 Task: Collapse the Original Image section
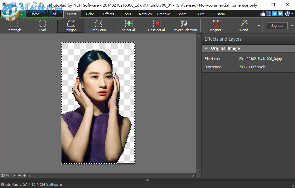pyautogui.click(x=206, y=48)
